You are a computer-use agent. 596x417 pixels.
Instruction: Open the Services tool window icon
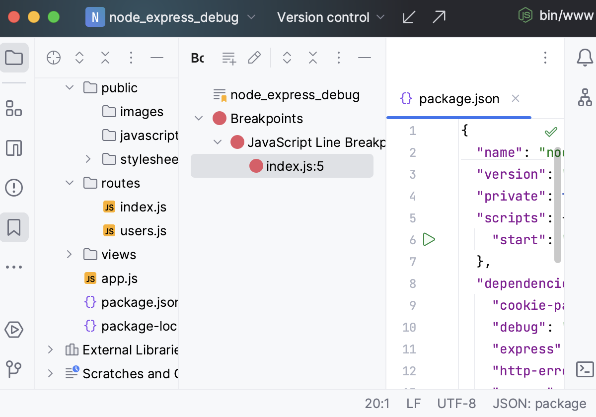tap(14, 330)
